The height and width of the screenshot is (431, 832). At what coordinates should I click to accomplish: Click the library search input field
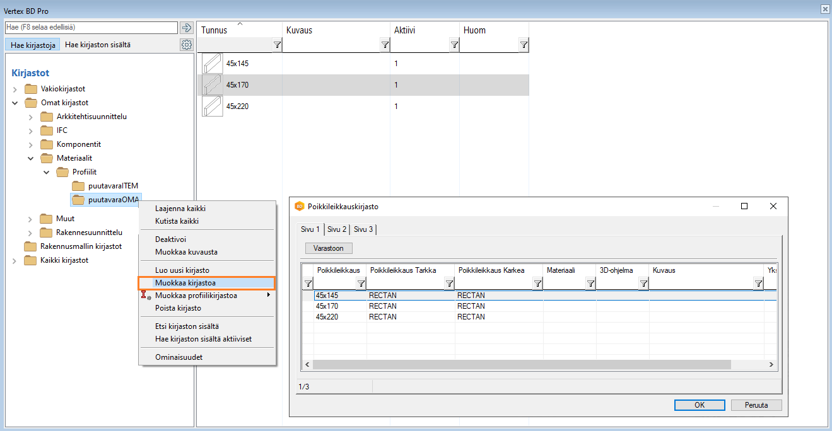click(x=91, y=28)
